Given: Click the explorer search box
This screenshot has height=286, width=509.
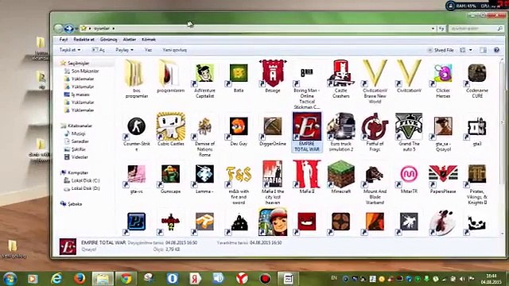Looking at the screenshot, I should click(476, 29).
